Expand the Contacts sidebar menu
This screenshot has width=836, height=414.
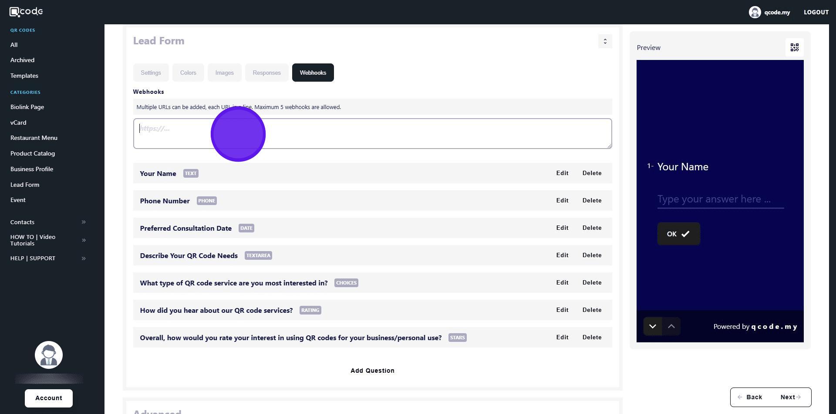click(84, 222)
